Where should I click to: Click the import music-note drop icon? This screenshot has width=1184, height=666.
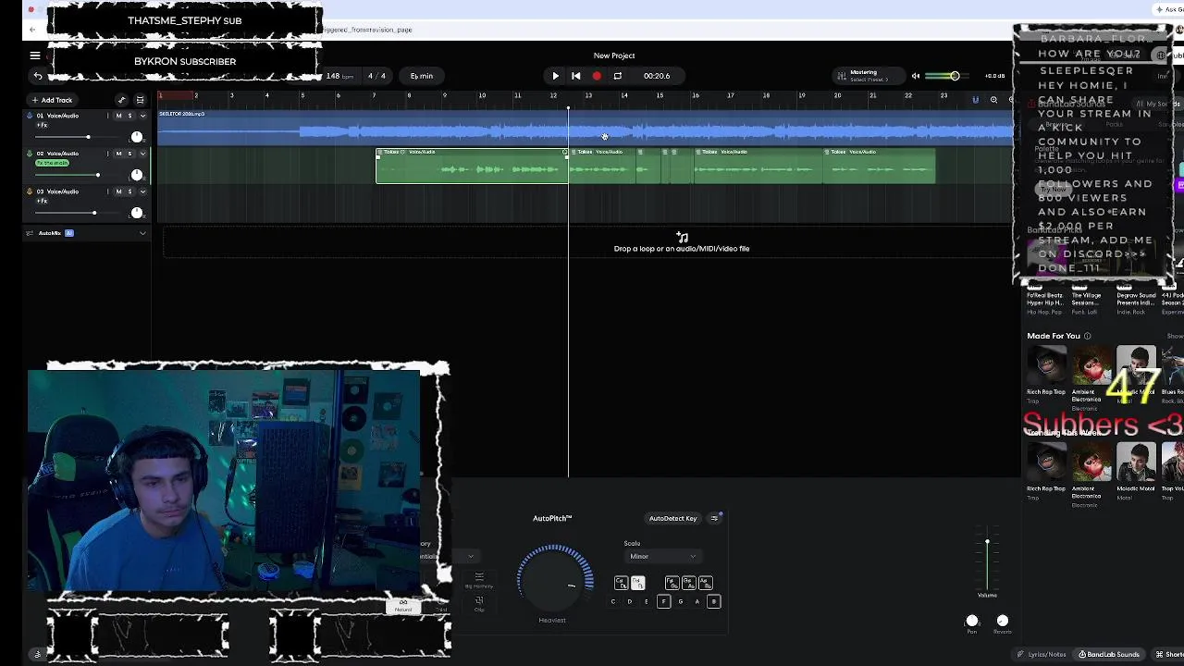point(682,238)
